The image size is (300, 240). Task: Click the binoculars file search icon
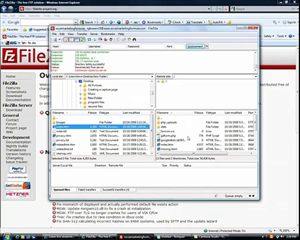click(x=134, y=39)
